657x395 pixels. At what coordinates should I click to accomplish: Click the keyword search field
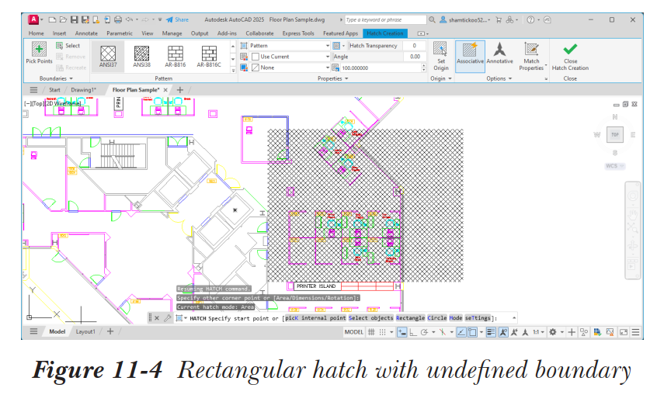pyautogui.click(x=385, y=19)
